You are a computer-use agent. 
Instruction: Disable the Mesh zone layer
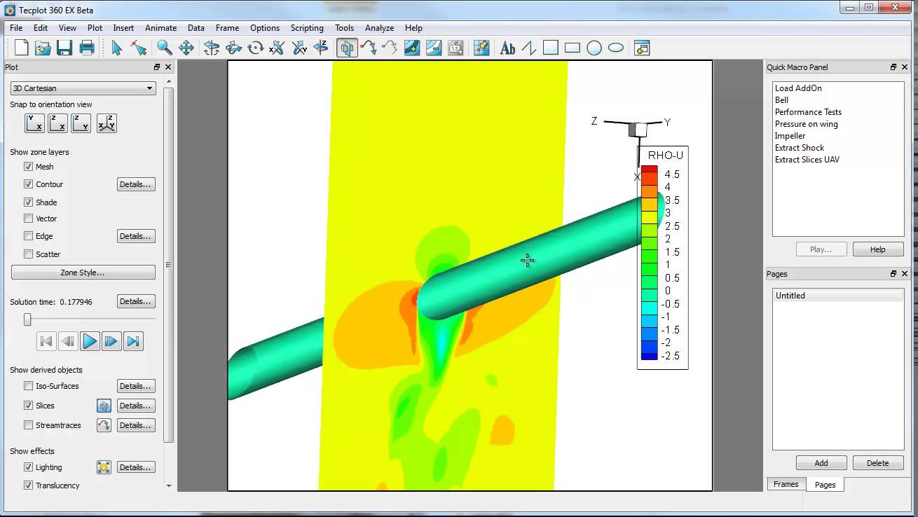[x=29, y=167]
